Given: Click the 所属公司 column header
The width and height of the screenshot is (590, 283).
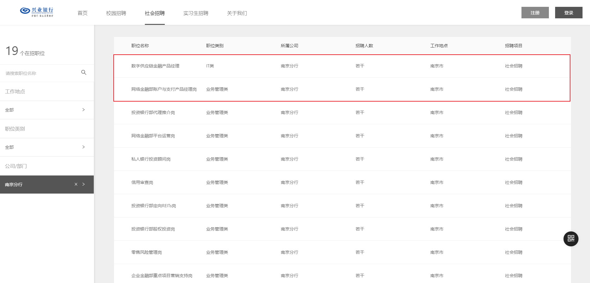Looking at the screenshot, I should (289, 46).
